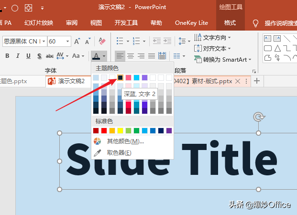Select triangle shape icon

[277, 48]
